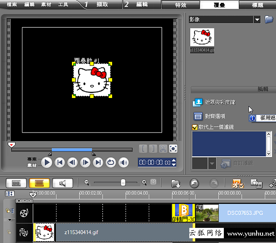Toggle repeat playback

pyautogui.click(x=111, y=162)
